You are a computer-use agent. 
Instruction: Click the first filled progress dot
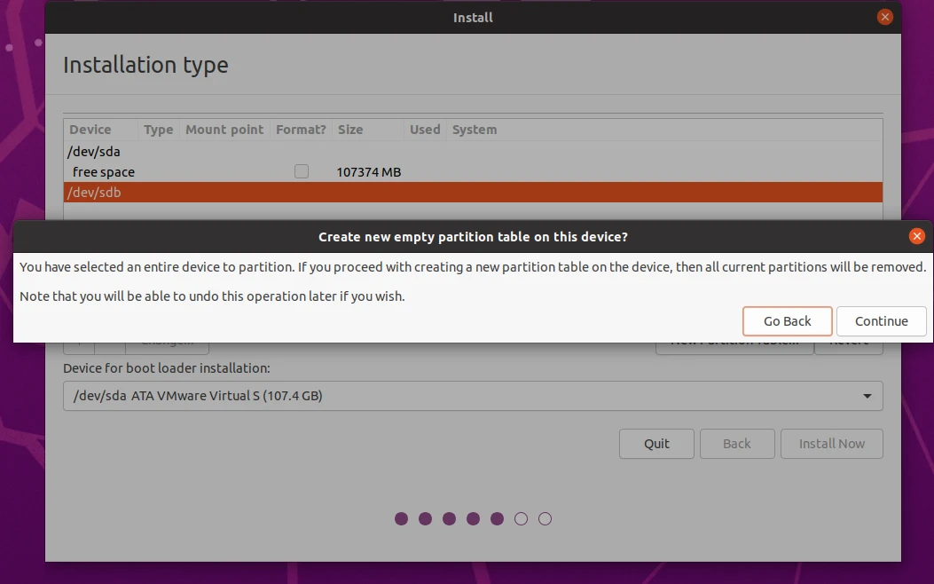coord(401,519)
